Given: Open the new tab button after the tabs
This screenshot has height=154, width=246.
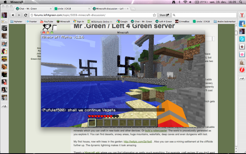Looking at the screenshot, I should tap(133, 8).
